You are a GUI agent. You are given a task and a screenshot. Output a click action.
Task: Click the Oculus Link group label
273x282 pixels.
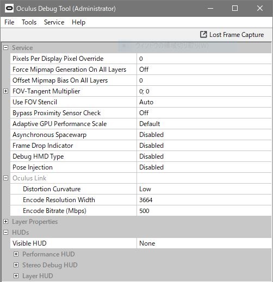click(x=29, y=178)
